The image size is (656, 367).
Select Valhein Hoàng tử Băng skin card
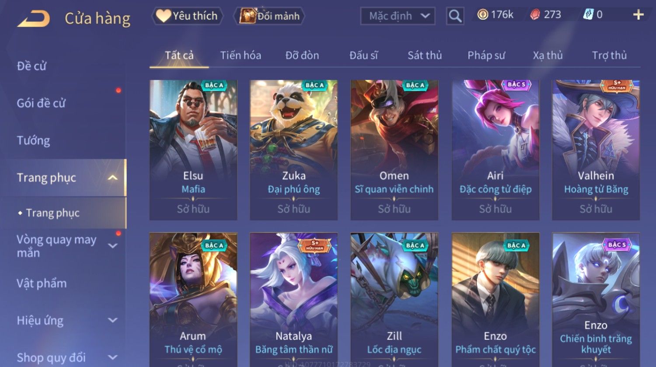click(x=596, y=150)
